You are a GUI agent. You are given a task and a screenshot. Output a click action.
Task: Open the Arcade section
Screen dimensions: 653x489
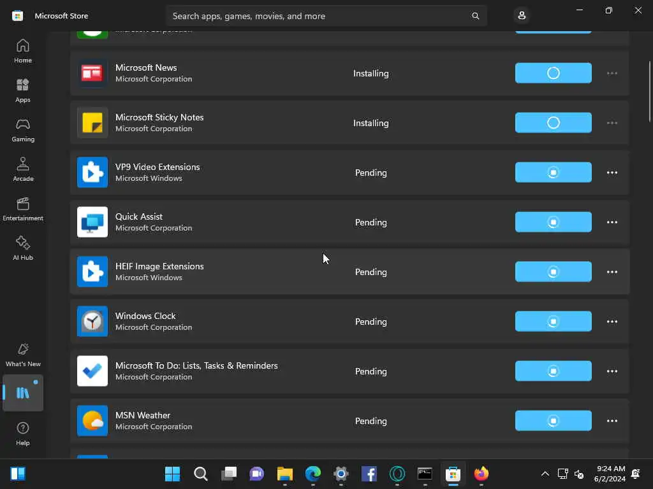point(23,169)
